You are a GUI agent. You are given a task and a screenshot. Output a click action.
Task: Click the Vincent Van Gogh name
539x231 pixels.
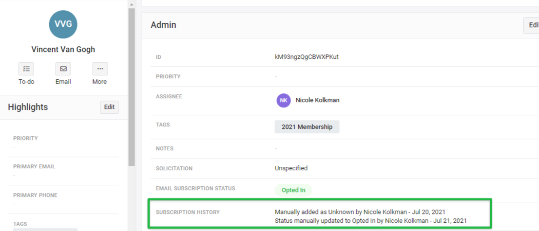click(63, 50)
